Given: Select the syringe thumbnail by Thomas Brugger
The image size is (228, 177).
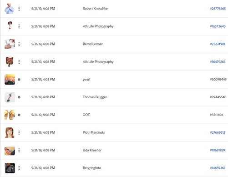Looking at the screenshot, I should point(10,97).
